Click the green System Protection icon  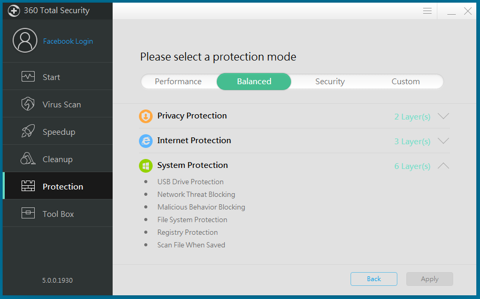pos(146,166)
